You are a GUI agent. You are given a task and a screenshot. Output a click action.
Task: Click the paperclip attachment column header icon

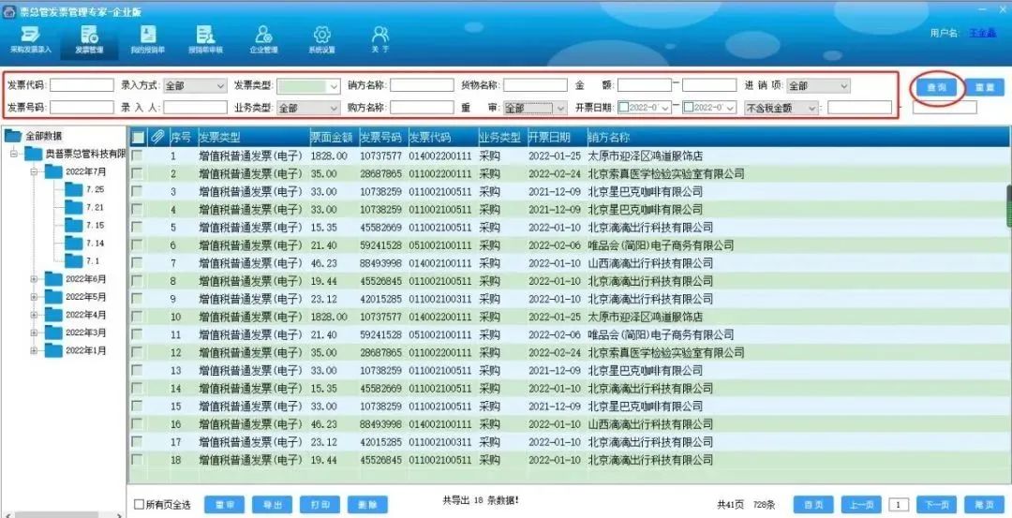pyautogui.click(x=157, y=138)
